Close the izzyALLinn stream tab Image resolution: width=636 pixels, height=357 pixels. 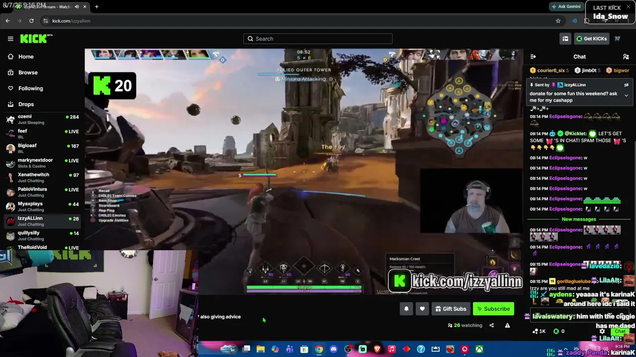pyautogui.click(x=84, y=7)
